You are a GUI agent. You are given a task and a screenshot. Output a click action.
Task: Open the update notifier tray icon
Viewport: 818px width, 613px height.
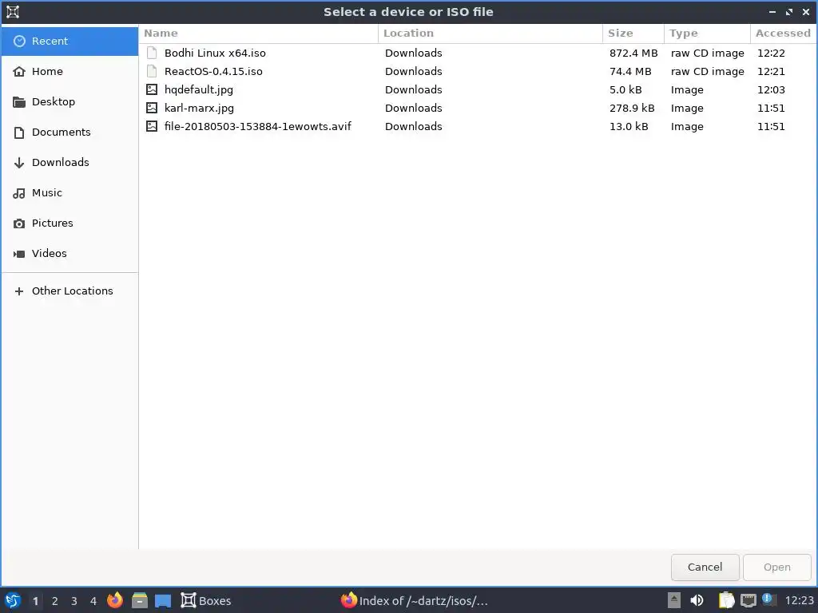768,599
